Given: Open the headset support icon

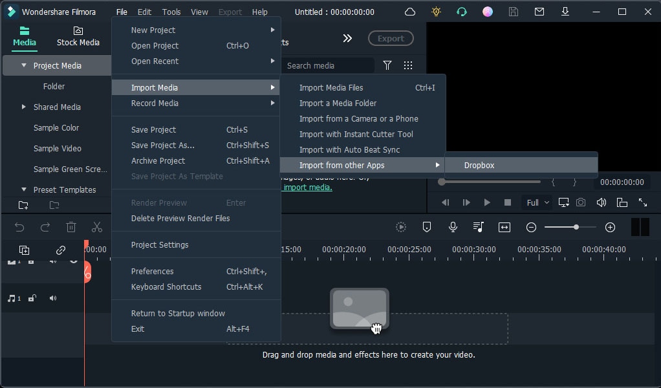Looking at the screenshot, I should pos(462,12).
